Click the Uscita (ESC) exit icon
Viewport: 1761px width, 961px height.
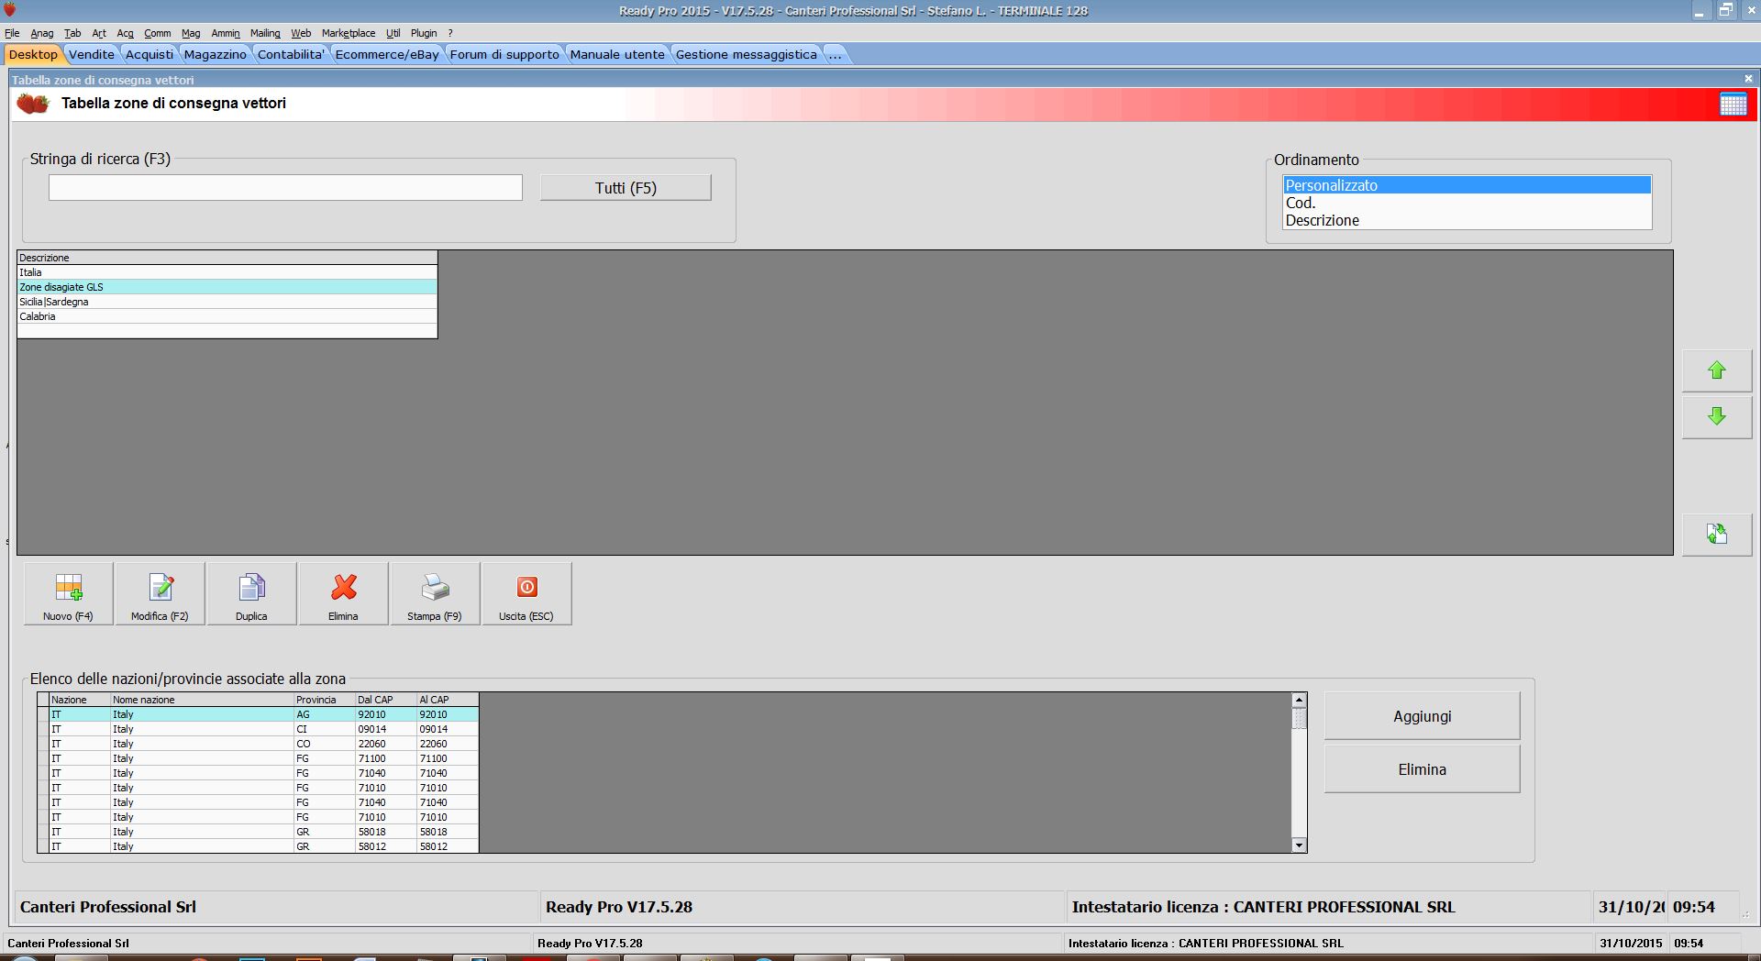pos(526,594)
